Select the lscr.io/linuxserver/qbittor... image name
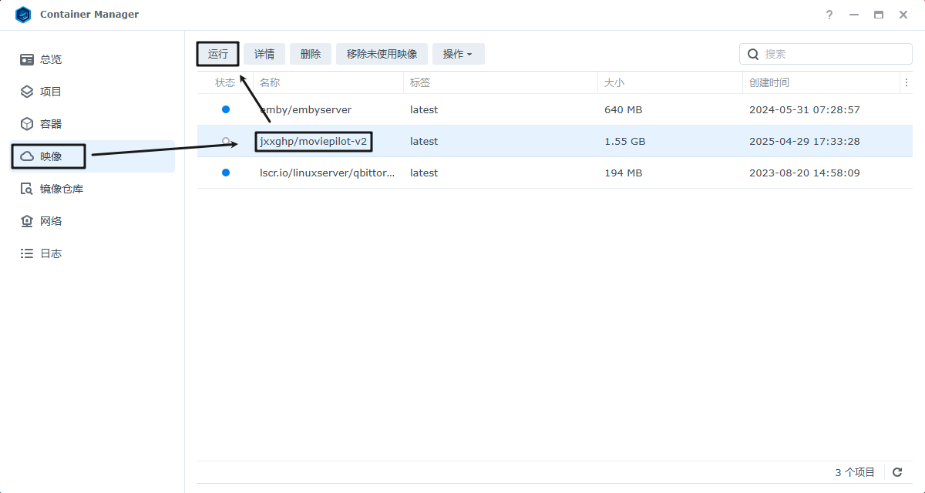925x493 pixels. tap(328, 173)
